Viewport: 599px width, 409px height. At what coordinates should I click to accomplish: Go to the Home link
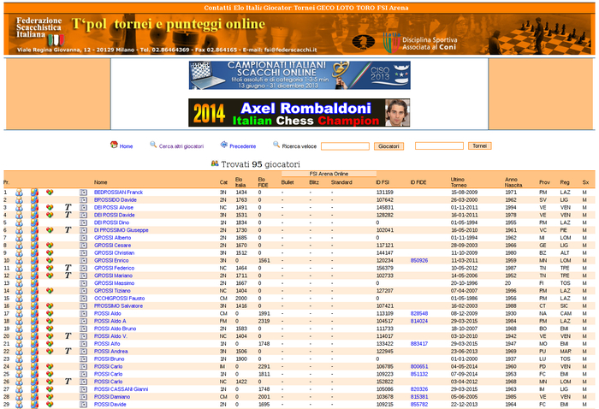point(126,146)
